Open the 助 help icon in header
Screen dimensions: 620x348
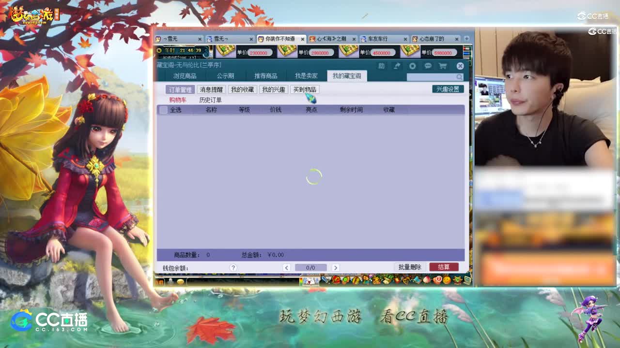pos(382,66)
